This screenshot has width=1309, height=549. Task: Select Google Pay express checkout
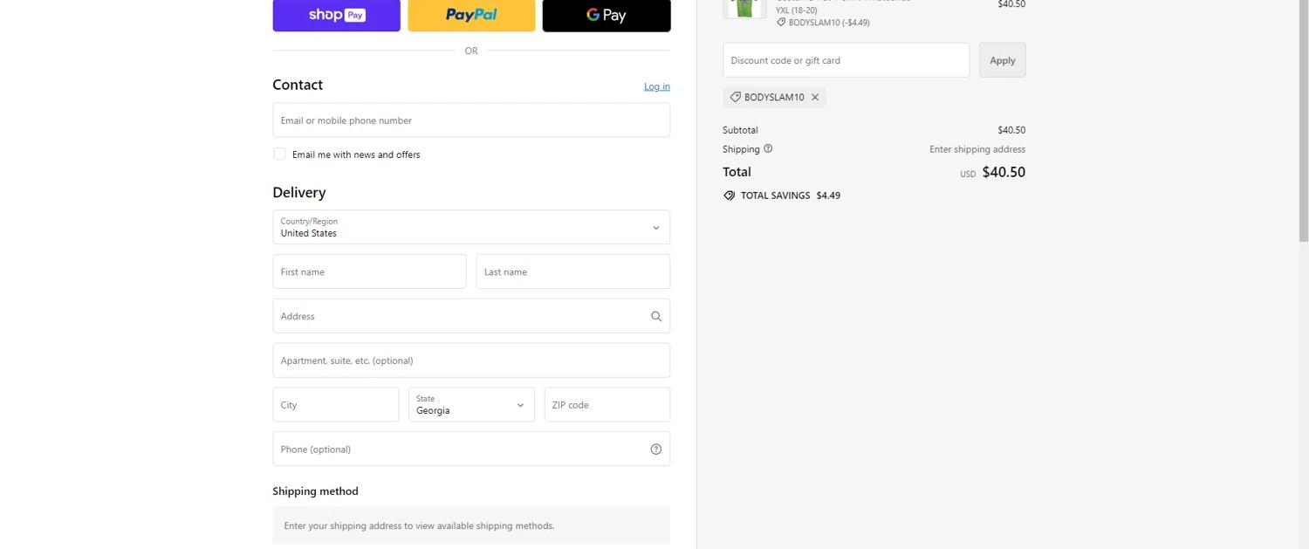tap(607, 15)
